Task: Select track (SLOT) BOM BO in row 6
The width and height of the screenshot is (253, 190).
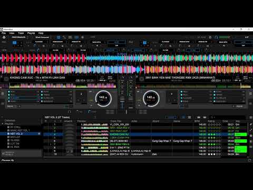Action: coord(119,141)
